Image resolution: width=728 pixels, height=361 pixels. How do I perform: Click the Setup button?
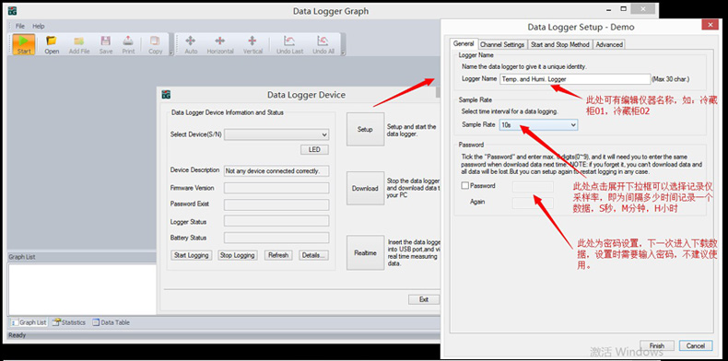point(366,129)
